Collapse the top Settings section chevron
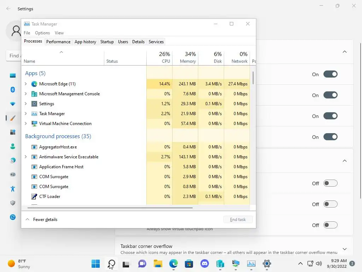 (344, 52)
